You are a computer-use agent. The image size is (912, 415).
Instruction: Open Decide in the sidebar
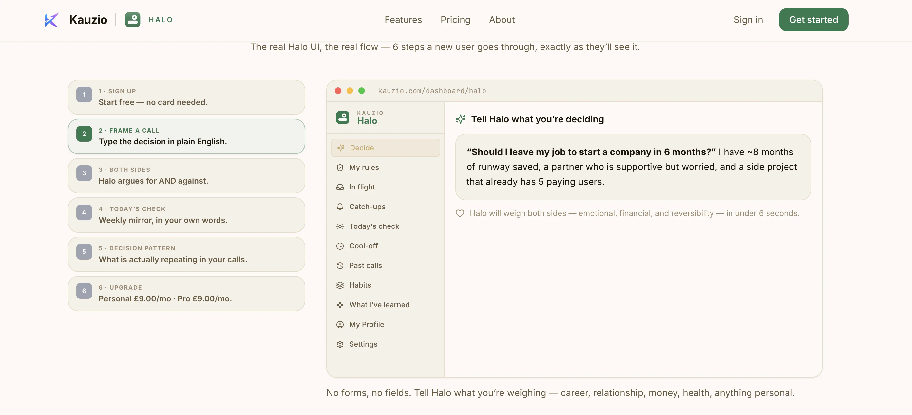point(385,148)
